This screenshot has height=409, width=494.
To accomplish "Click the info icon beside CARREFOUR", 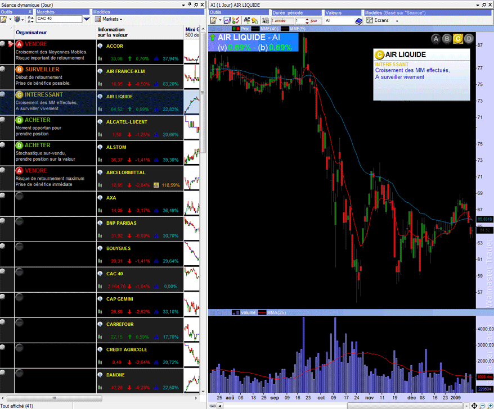I will pyautogui.click(x=100, y=324).
